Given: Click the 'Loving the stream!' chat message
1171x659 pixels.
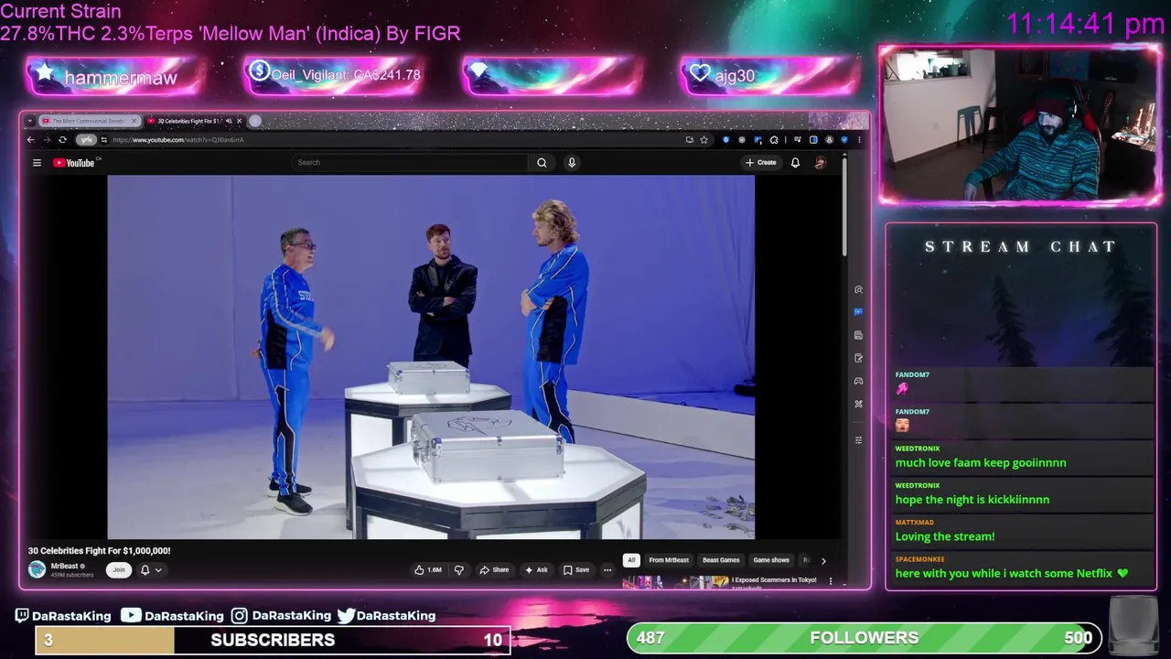Looking at the screenshot, I should [x=945, y=536].
